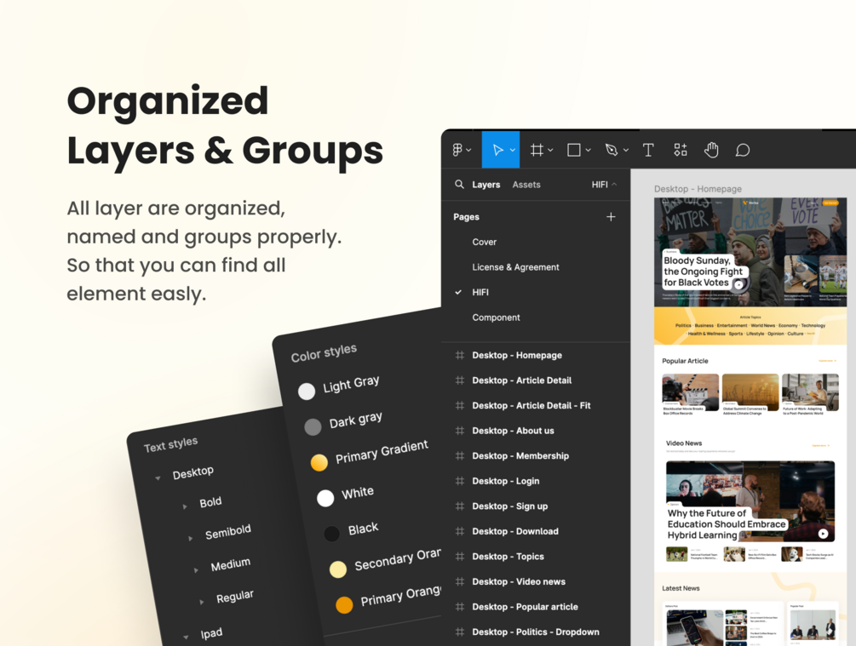Click the layers search magnifier icon
The height and width of the screenshot is (646, 856).
[459, 184]
